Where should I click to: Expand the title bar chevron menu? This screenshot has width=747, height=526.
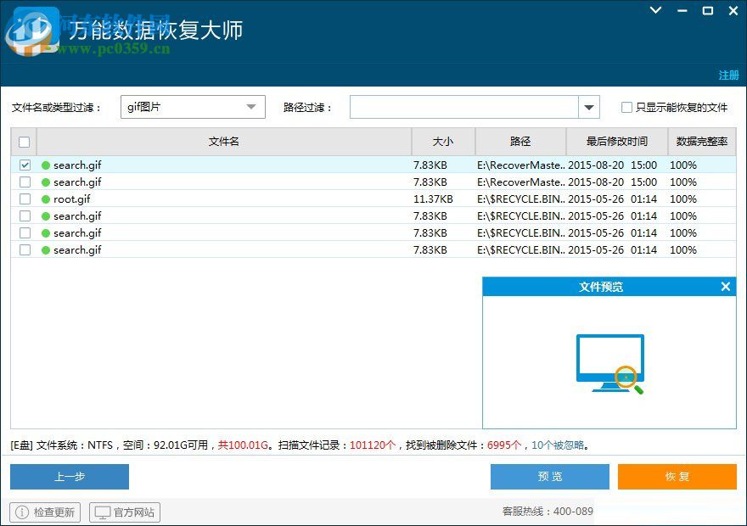[654, 11]
